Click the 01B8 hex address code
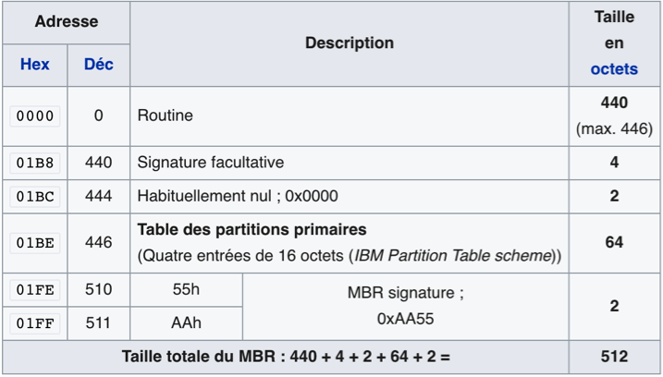This screenshot has width=663, height=377. (x=34, y=163)
